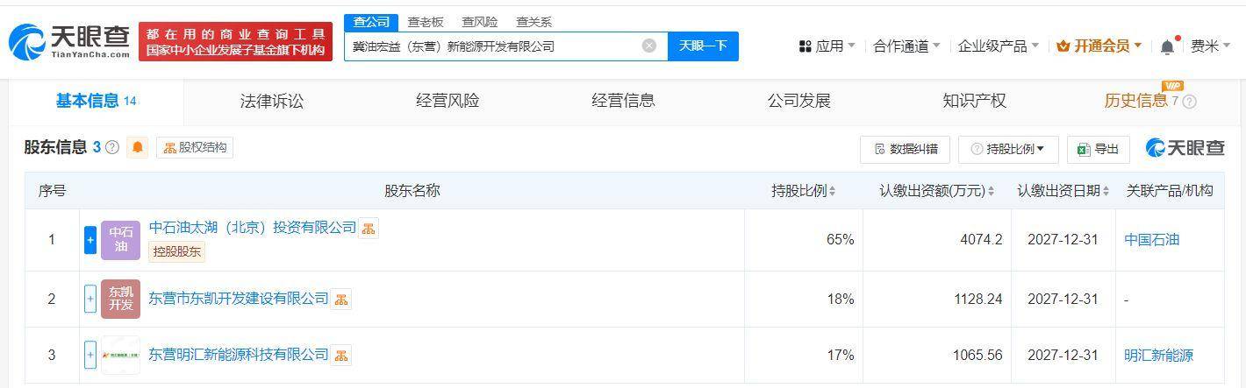Viewport: 1246px width, 388px height.
Task: Expand row 1 中石油太湖 shareholder details
Action: pyautogui.click(x=90, y=240)
